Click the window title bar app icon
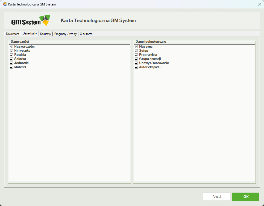This screenshot has width=264, height=206. [5, 4]
